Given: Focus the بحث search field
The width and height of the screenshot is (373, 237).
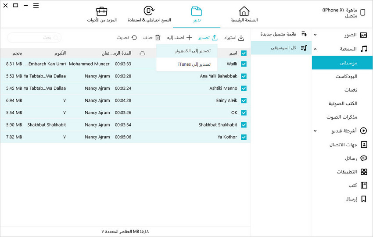Looking at the screenshot, I should point(34,38).
